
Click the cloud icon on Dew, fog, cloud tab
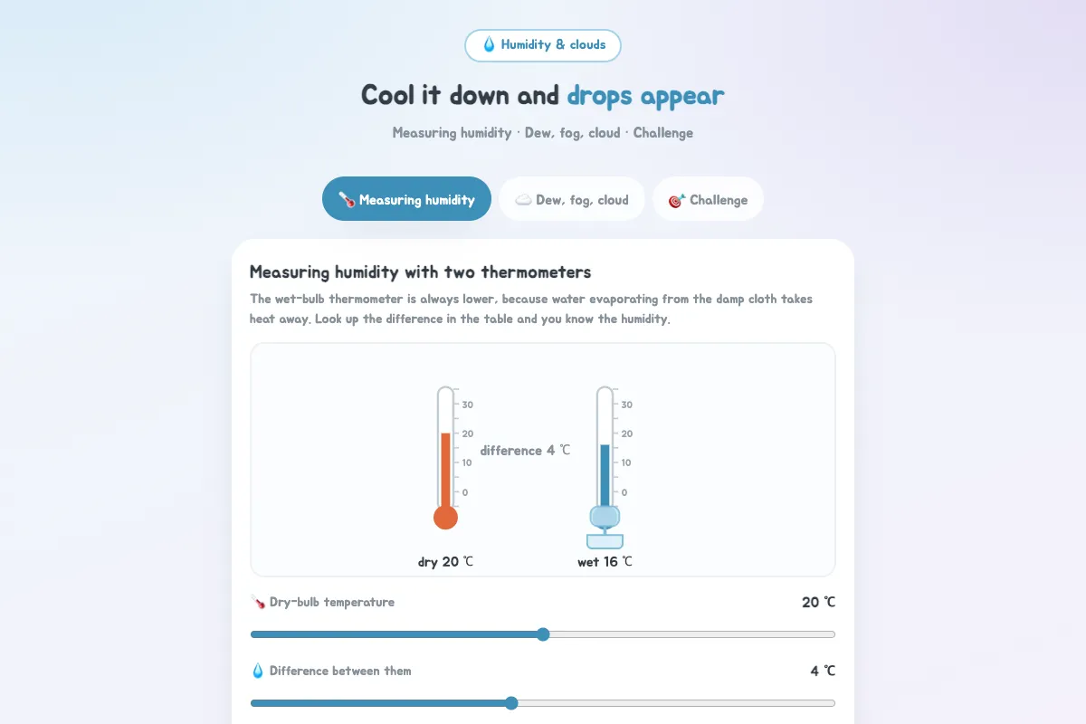coord(523,200)
